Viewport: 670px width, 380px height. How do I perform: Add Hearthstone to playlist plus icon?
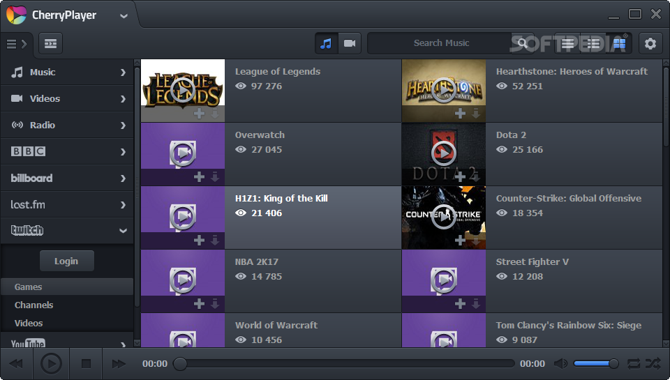tap(460, 113)
